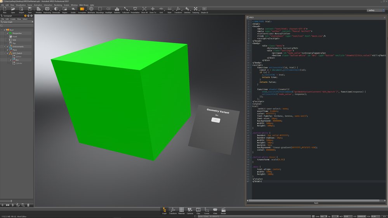Click the code editor horizontal scrollbar

(314, 201)
